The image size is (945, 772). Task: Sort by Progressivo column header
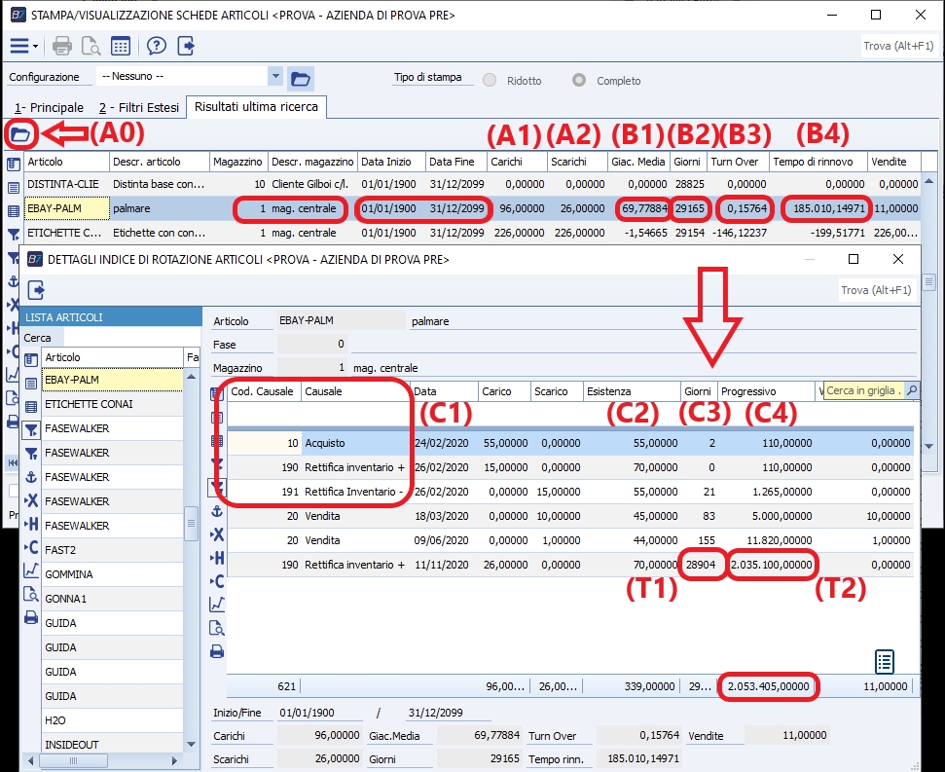pyautogui.click(x=747, y=390)
